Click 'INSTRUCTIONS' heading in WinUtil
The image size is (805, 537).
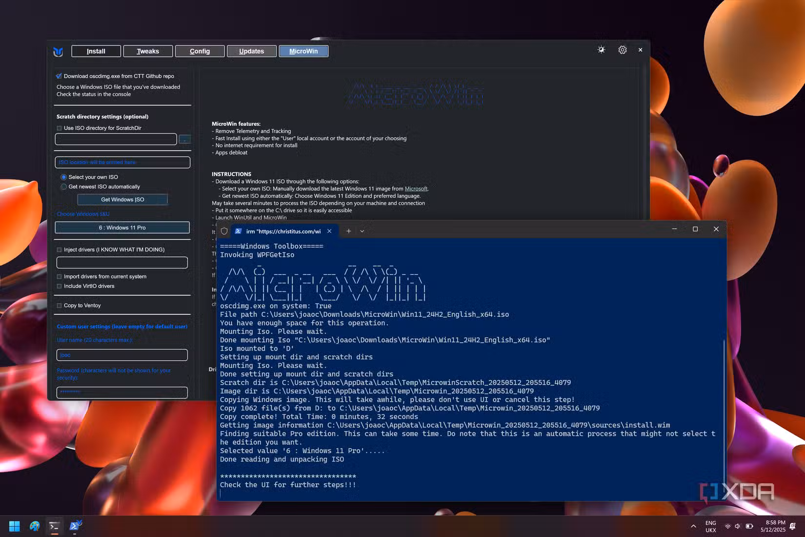coord(231,174)
